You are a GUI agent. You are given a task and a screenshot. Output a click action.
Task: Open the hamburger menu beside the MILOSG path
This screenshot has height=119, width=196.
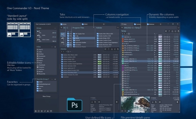click(x=122, y=28)
